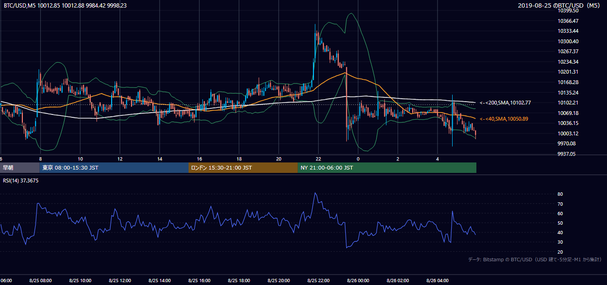Click RSI scale label 80
The image size is (607, 285).
[560, 194]
